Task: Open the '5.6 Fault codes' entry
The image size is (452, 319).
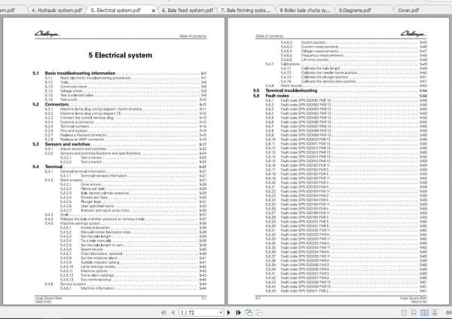Action: tap(341, 96)
